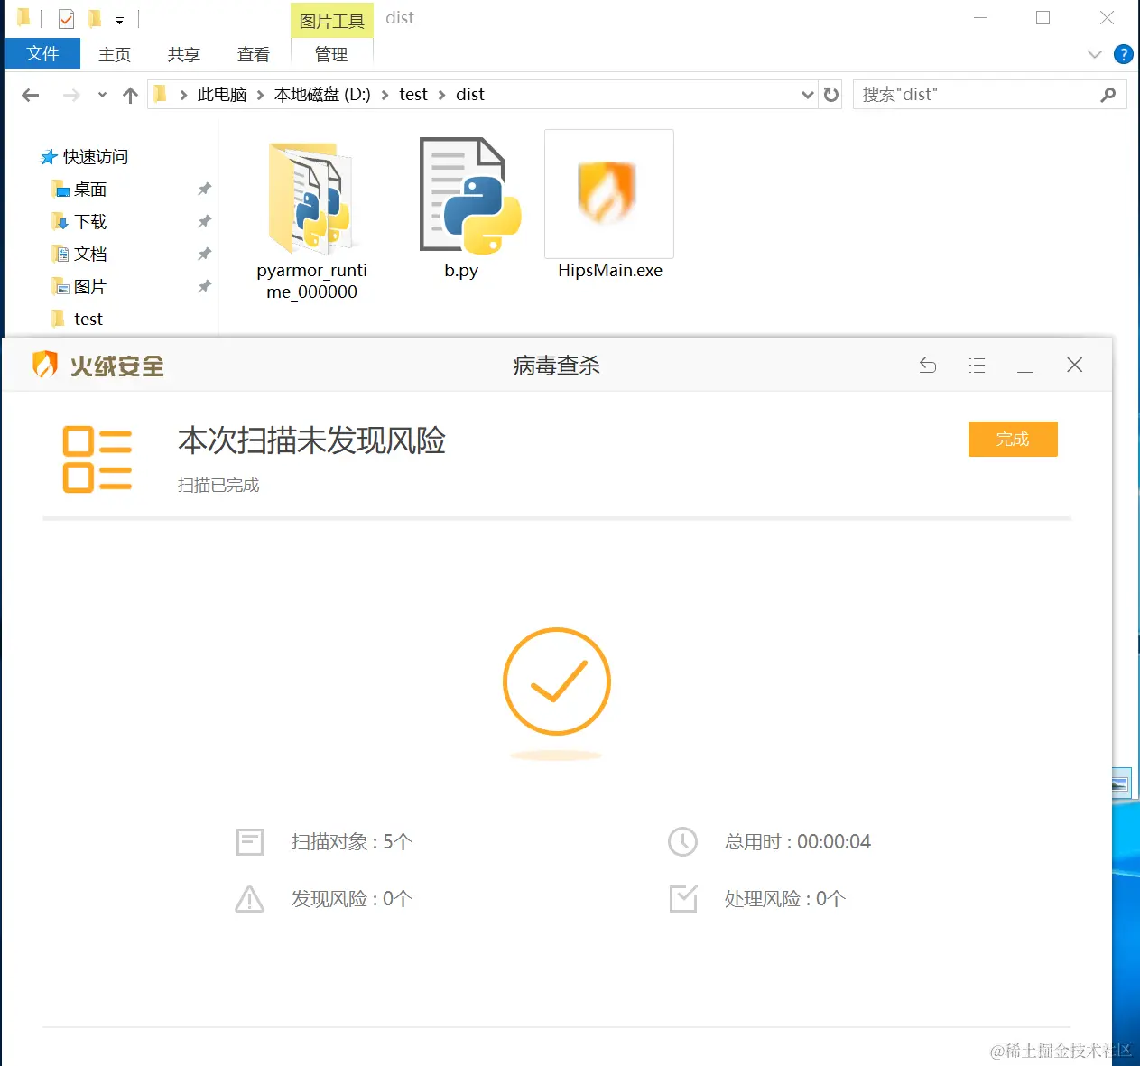
Task: Click the 处理风险 checkbox icon
Action: (x=683, y=899)
